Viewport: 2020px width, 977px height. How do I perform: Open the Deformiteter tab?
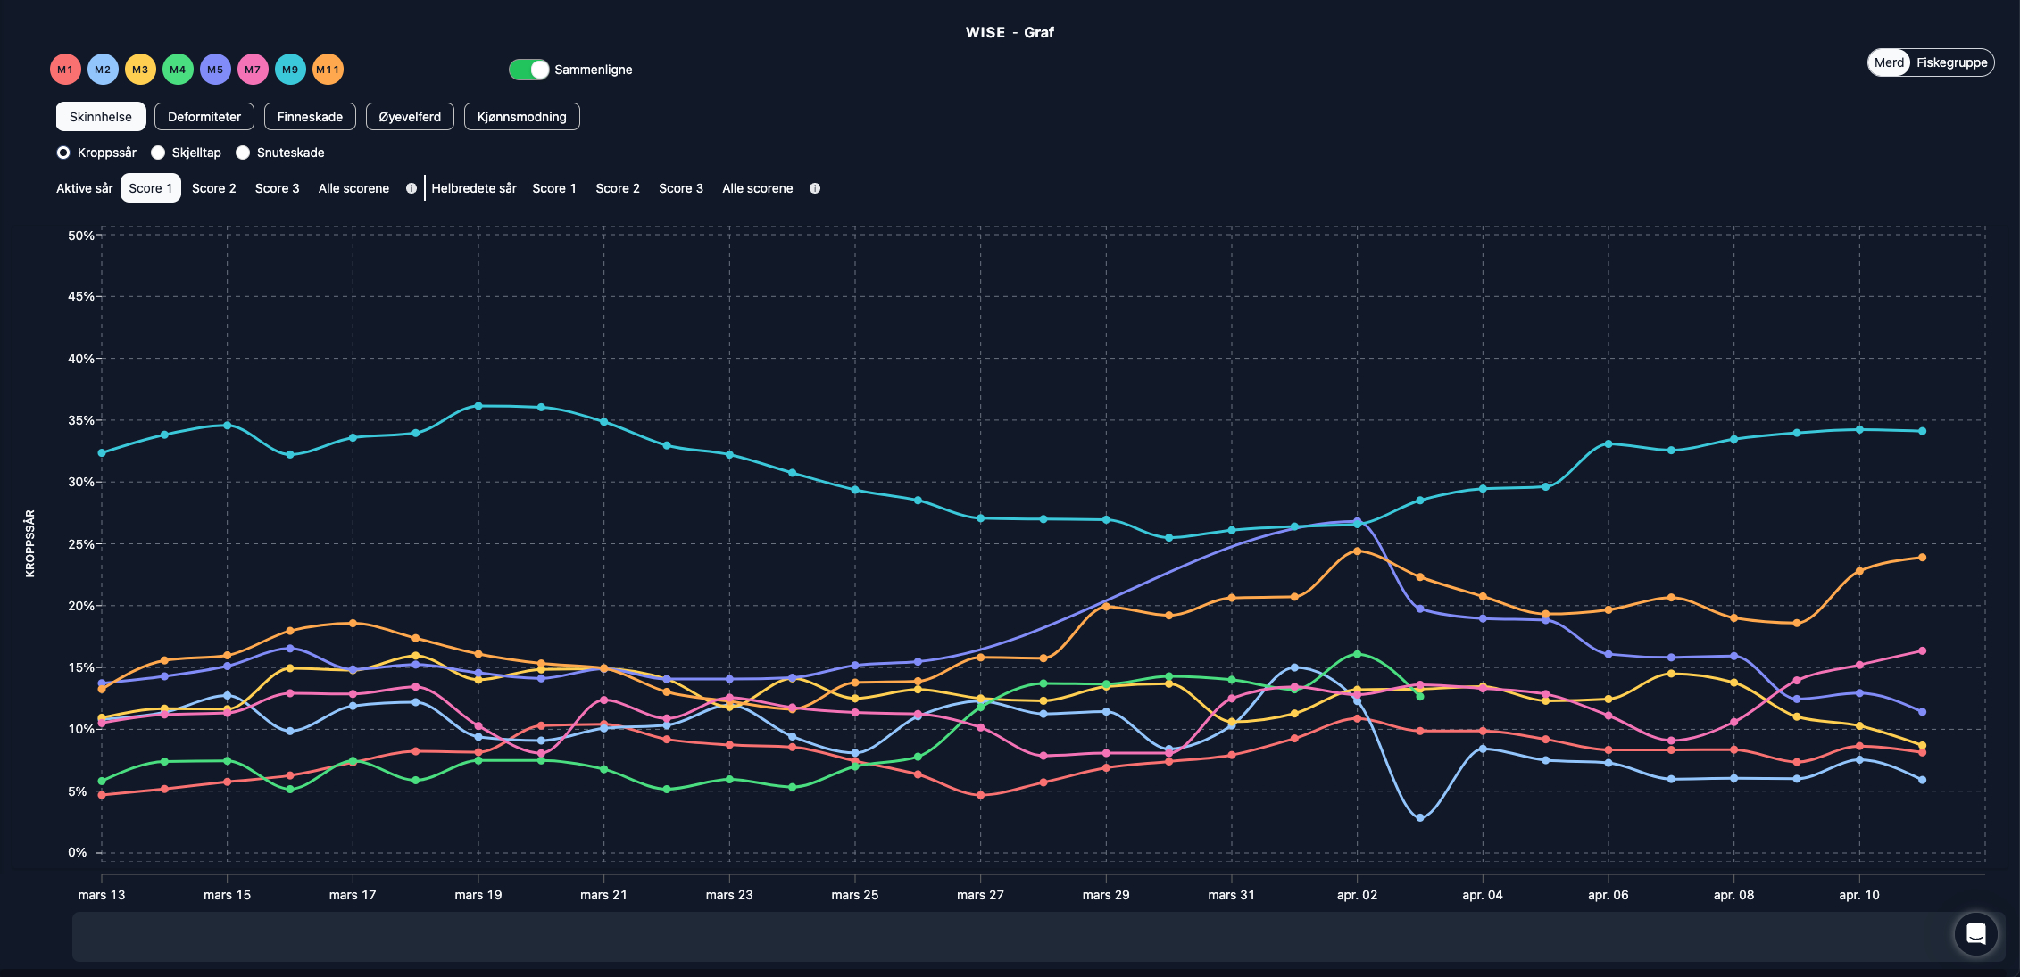(204, 117)
